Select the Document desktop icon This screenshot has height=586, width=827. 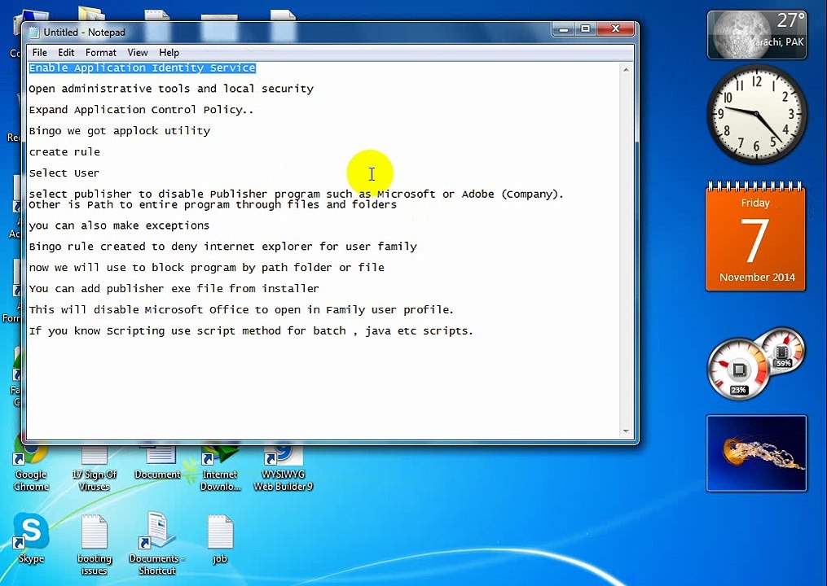[157, 462]
